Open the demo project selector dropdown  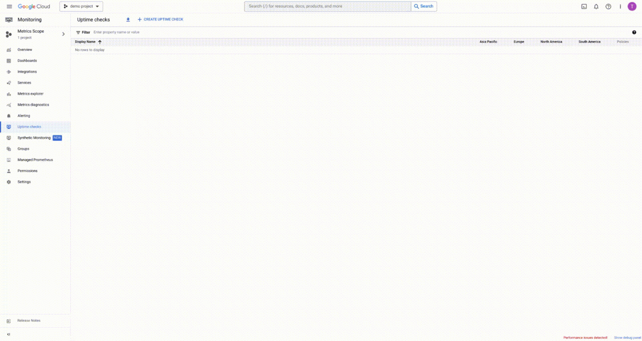pyautogui.click(x=81, y=6)
